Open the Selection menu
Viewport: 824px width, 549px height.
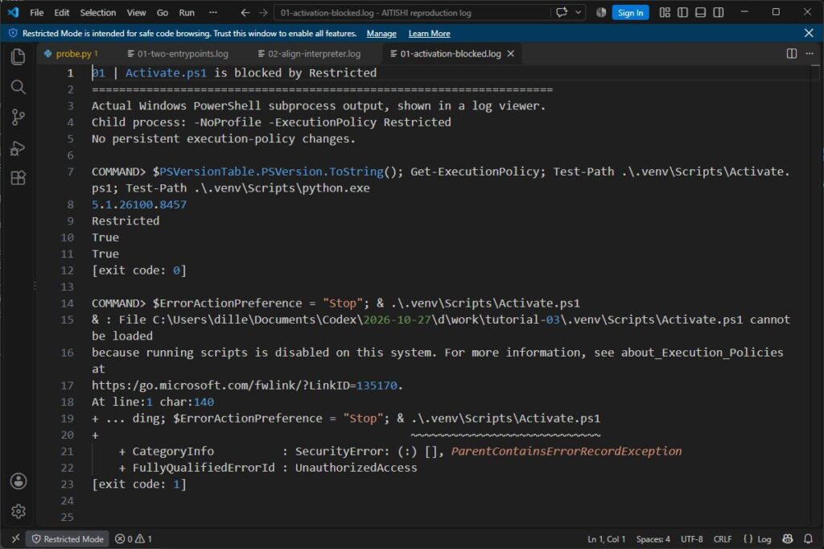[x=97, y=13]
